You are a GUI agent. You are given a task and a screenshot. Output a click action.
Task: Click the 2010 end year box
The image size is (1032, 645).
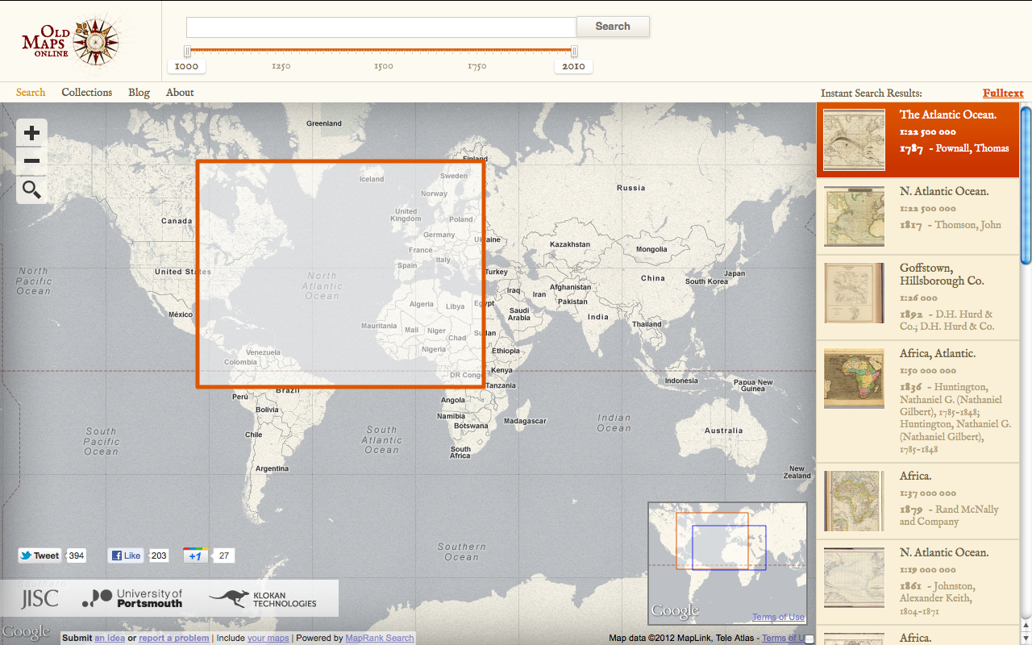(573, 67)
